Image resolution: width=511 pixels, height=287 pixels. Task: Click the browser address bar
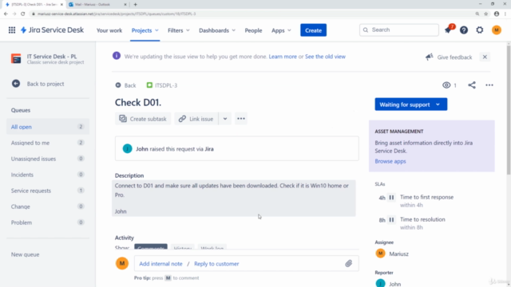tap(252, 14)
